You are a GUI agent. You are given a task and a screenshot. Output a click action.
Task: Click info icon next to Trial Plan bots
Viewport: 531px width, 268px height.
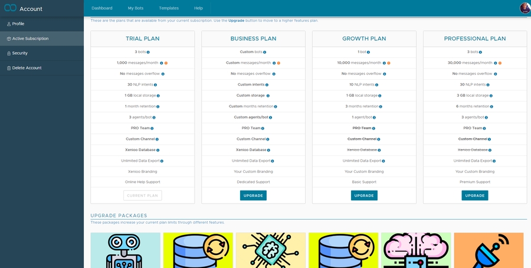tap(148, 53)
